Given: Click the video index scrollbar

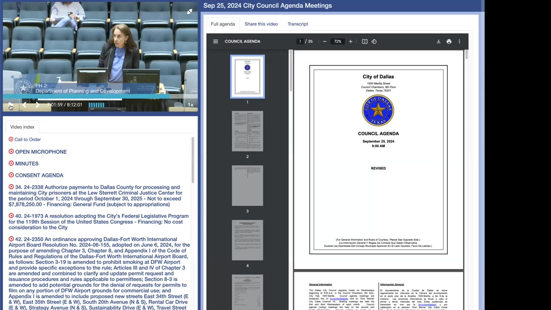Looking at the screenshot, I should tap(193, 160).
